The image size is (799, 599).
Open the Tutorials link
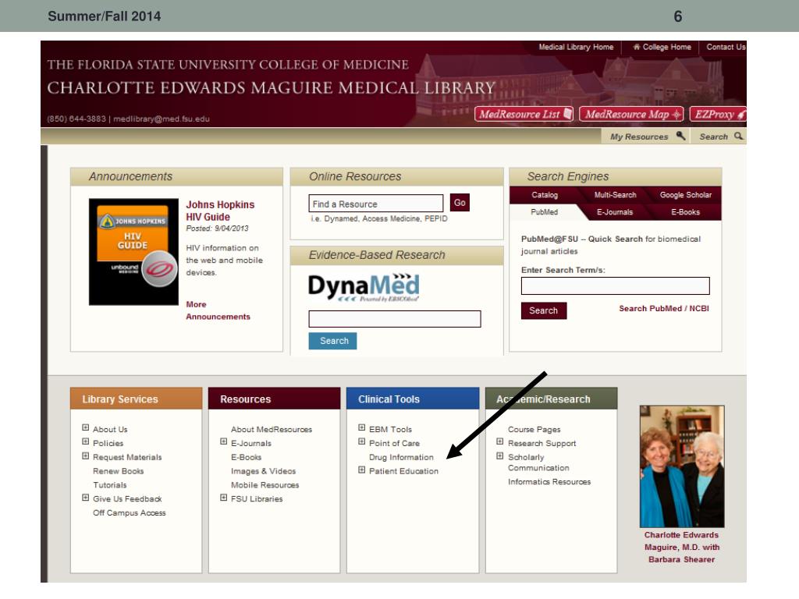point(109,485)
